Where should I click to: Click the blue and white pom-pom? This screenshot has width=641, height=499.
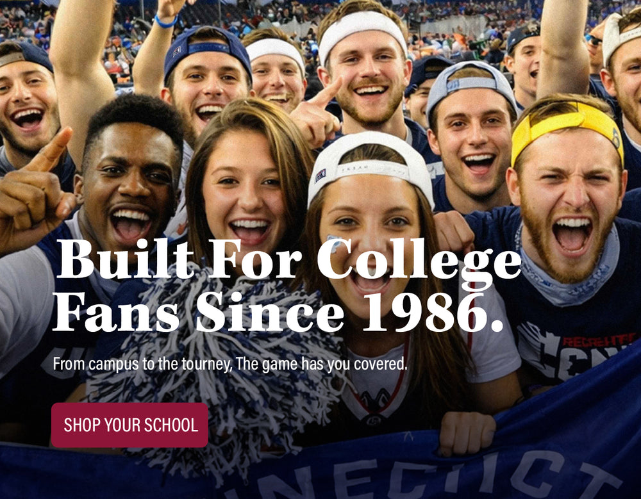coord(217,368)
